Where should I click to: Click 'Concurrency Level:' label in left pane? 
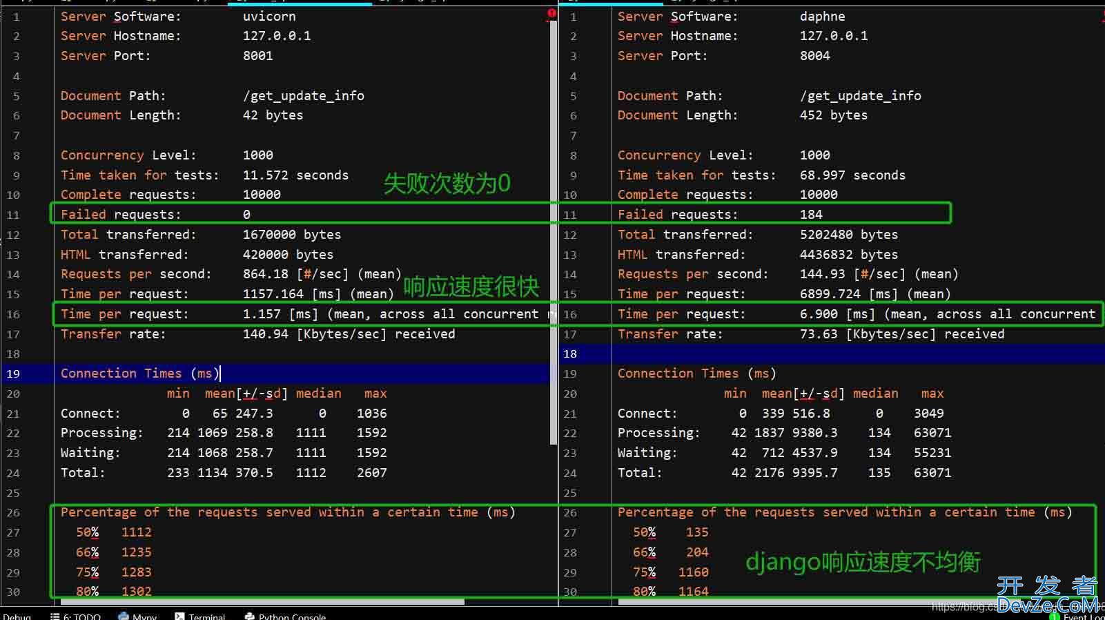(128, 155)
